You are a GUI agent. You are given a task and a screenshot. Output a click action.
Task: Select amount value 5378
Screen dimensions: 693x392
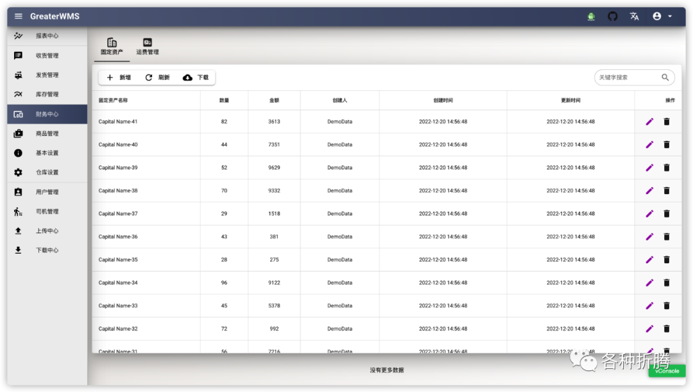(x=274, y=306)
